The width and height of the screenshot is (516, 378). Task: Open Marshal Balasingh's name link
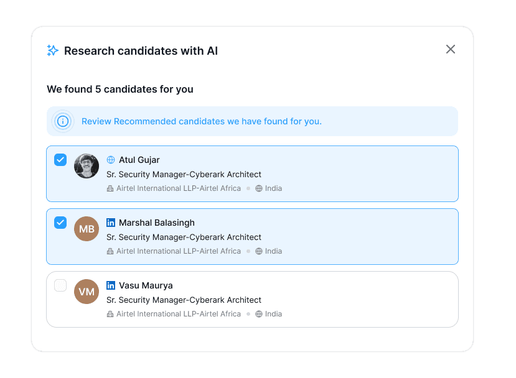[x=157, y=223]
